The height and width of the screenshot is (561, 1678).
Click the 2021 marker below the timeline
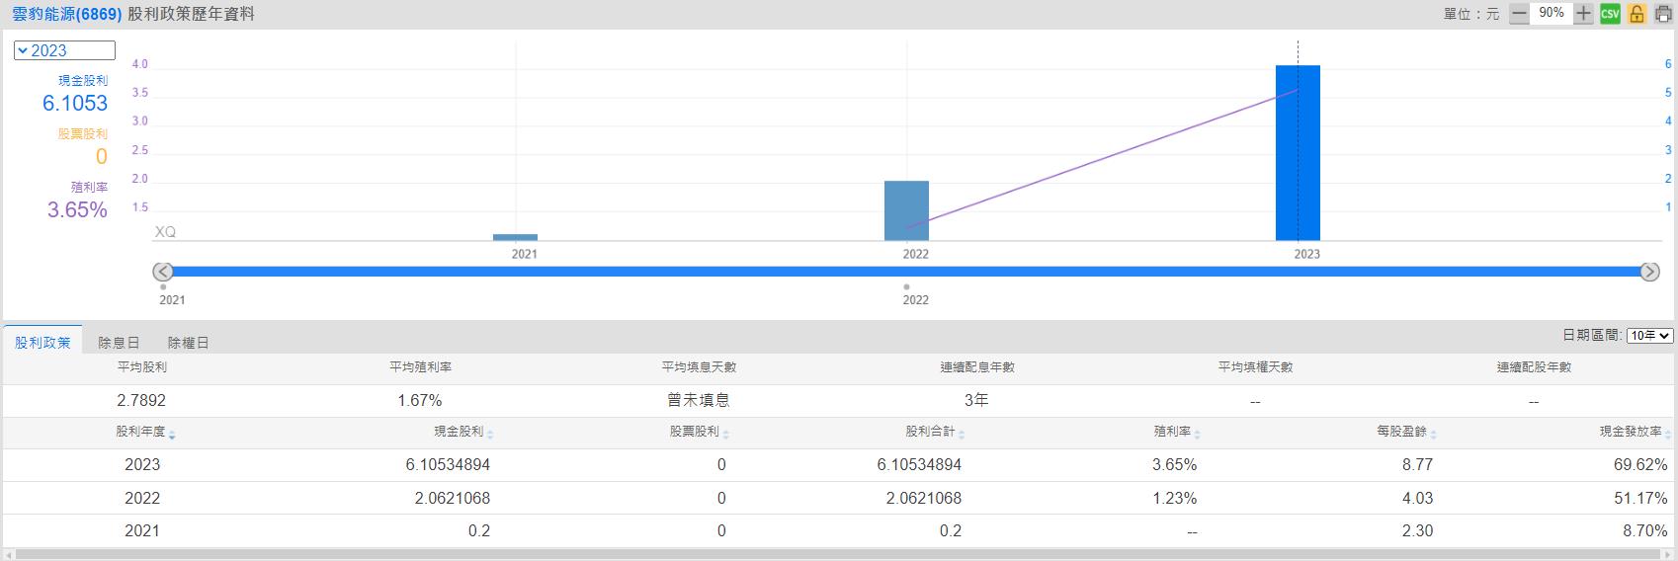pyautogui.click(x=163, y=287)
